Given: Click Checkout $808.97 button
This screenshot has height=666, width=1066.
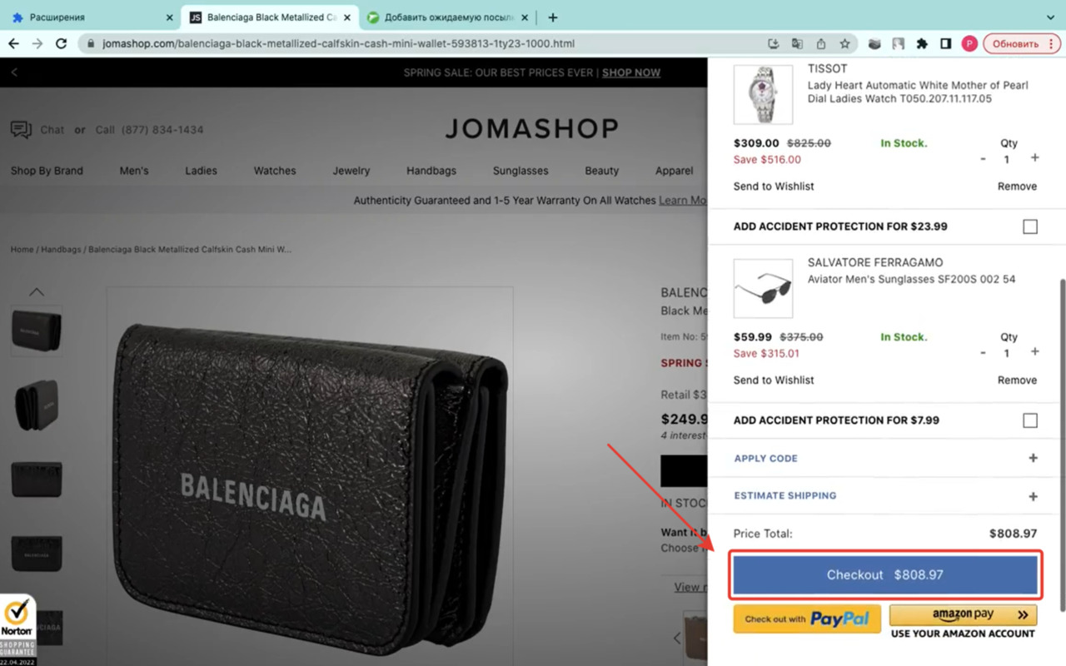Looking at the screenshot, I should point(885,575).
